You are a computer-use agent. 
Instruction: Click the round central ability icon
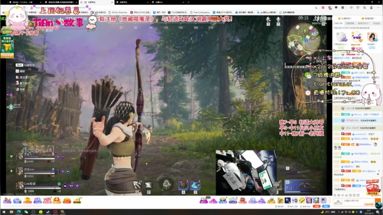[166, 184]
